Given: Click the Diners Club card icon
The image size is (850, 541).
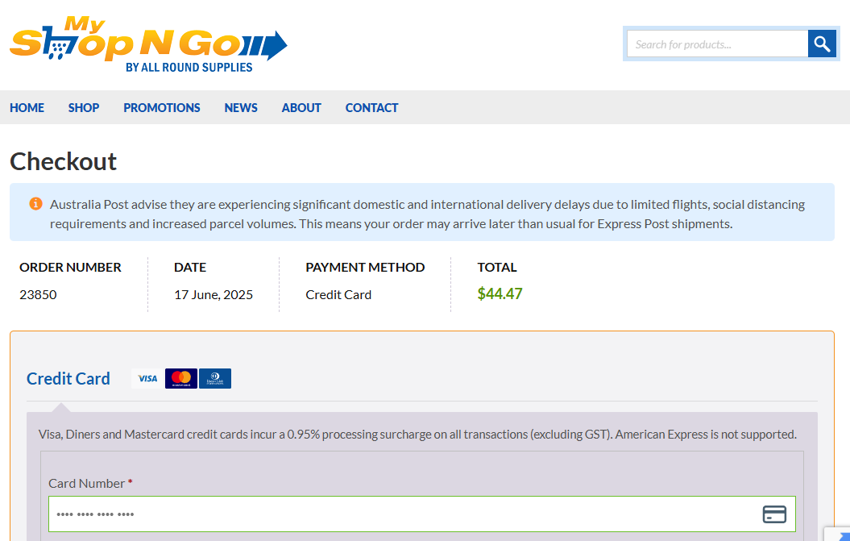Looking at the screenshot, I should pos(215,379).
